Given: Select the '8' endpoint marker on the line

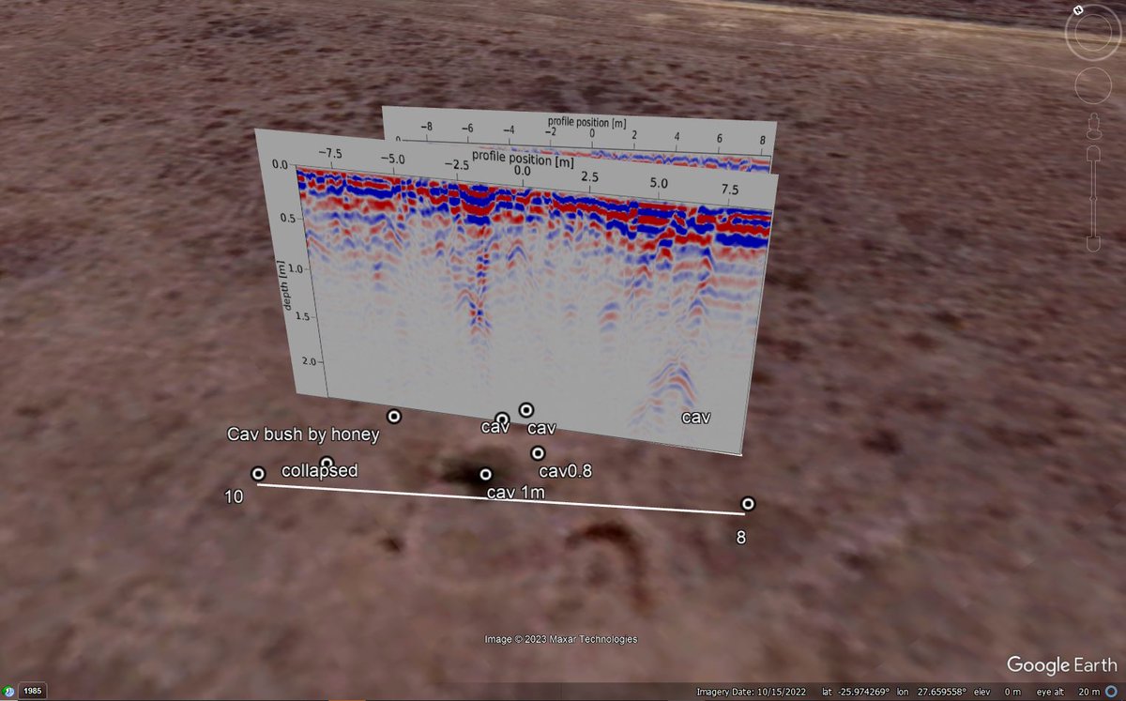Looking at the screenshot, I should point(748,504).
